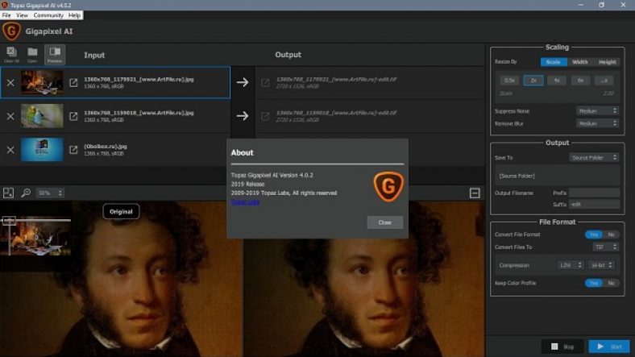The width and height of the screenshot is (635, 357).
Task: Open the 16-bit depth dropdown
Action: tap(601, 265)
